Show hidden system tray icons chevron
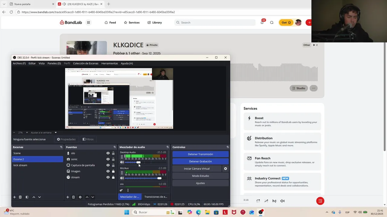Screen dimensions: 387x217 click(x=327, y=212)
